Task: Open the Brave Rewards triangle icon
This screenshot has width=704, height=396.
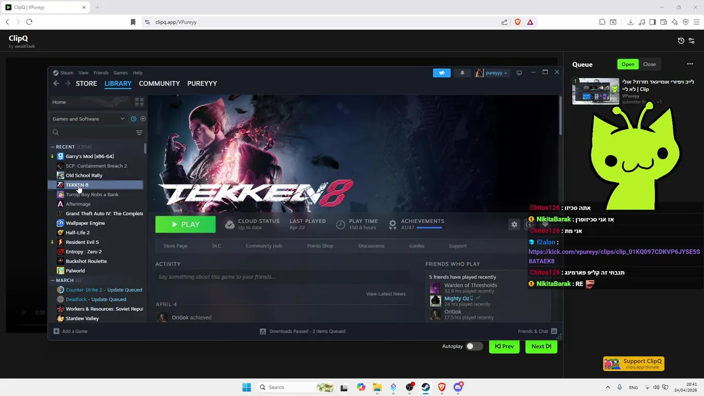Action: click(530, 22)
